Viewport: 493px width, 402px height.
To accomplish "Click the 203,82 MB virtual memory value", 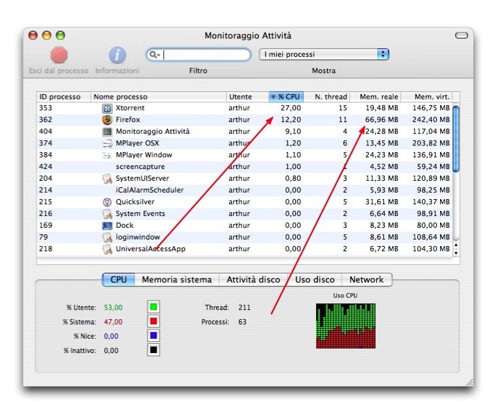I will [x=431, y=144].
